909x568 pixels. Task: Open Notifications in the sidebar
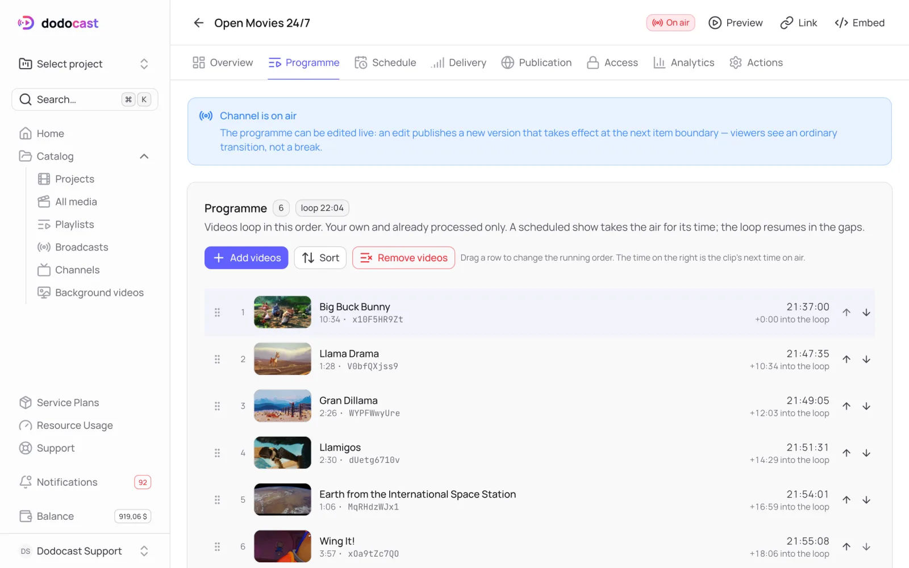(85, 482)
